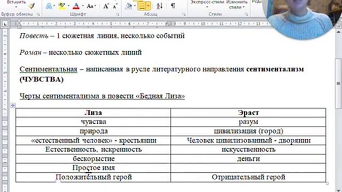Select the Format Painter brush
The width and height of the screenshot is (342, 192).
point(32,6)
